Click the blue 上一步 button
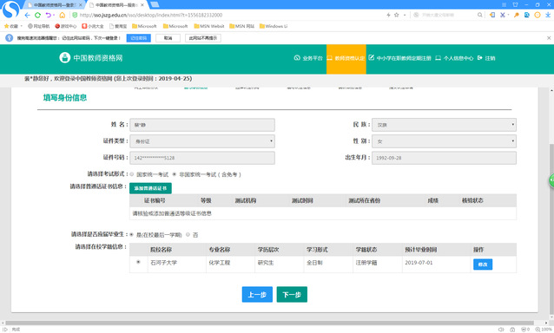 point(257,295)
